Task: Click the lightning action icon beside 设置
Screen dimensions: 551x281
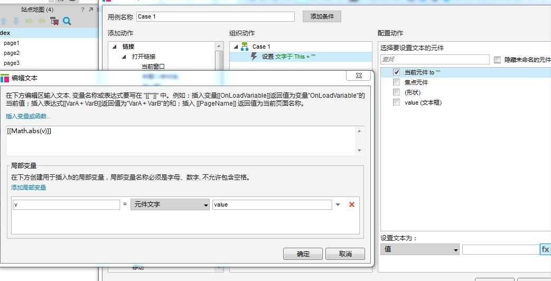Action: [254, 56]
